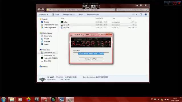The image size is (182, 102).
Task: Open the Windows Start menu
Action: click(3, 99)
